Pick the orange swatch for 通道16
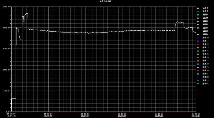 click(198, 58)
